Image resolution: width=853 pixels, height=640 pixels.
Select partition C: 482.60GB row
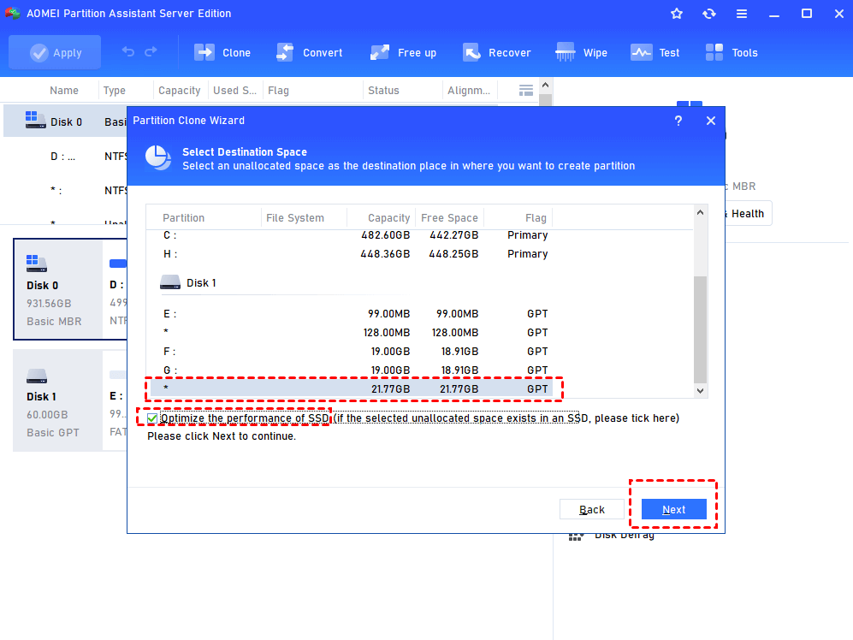click(352, 235)
